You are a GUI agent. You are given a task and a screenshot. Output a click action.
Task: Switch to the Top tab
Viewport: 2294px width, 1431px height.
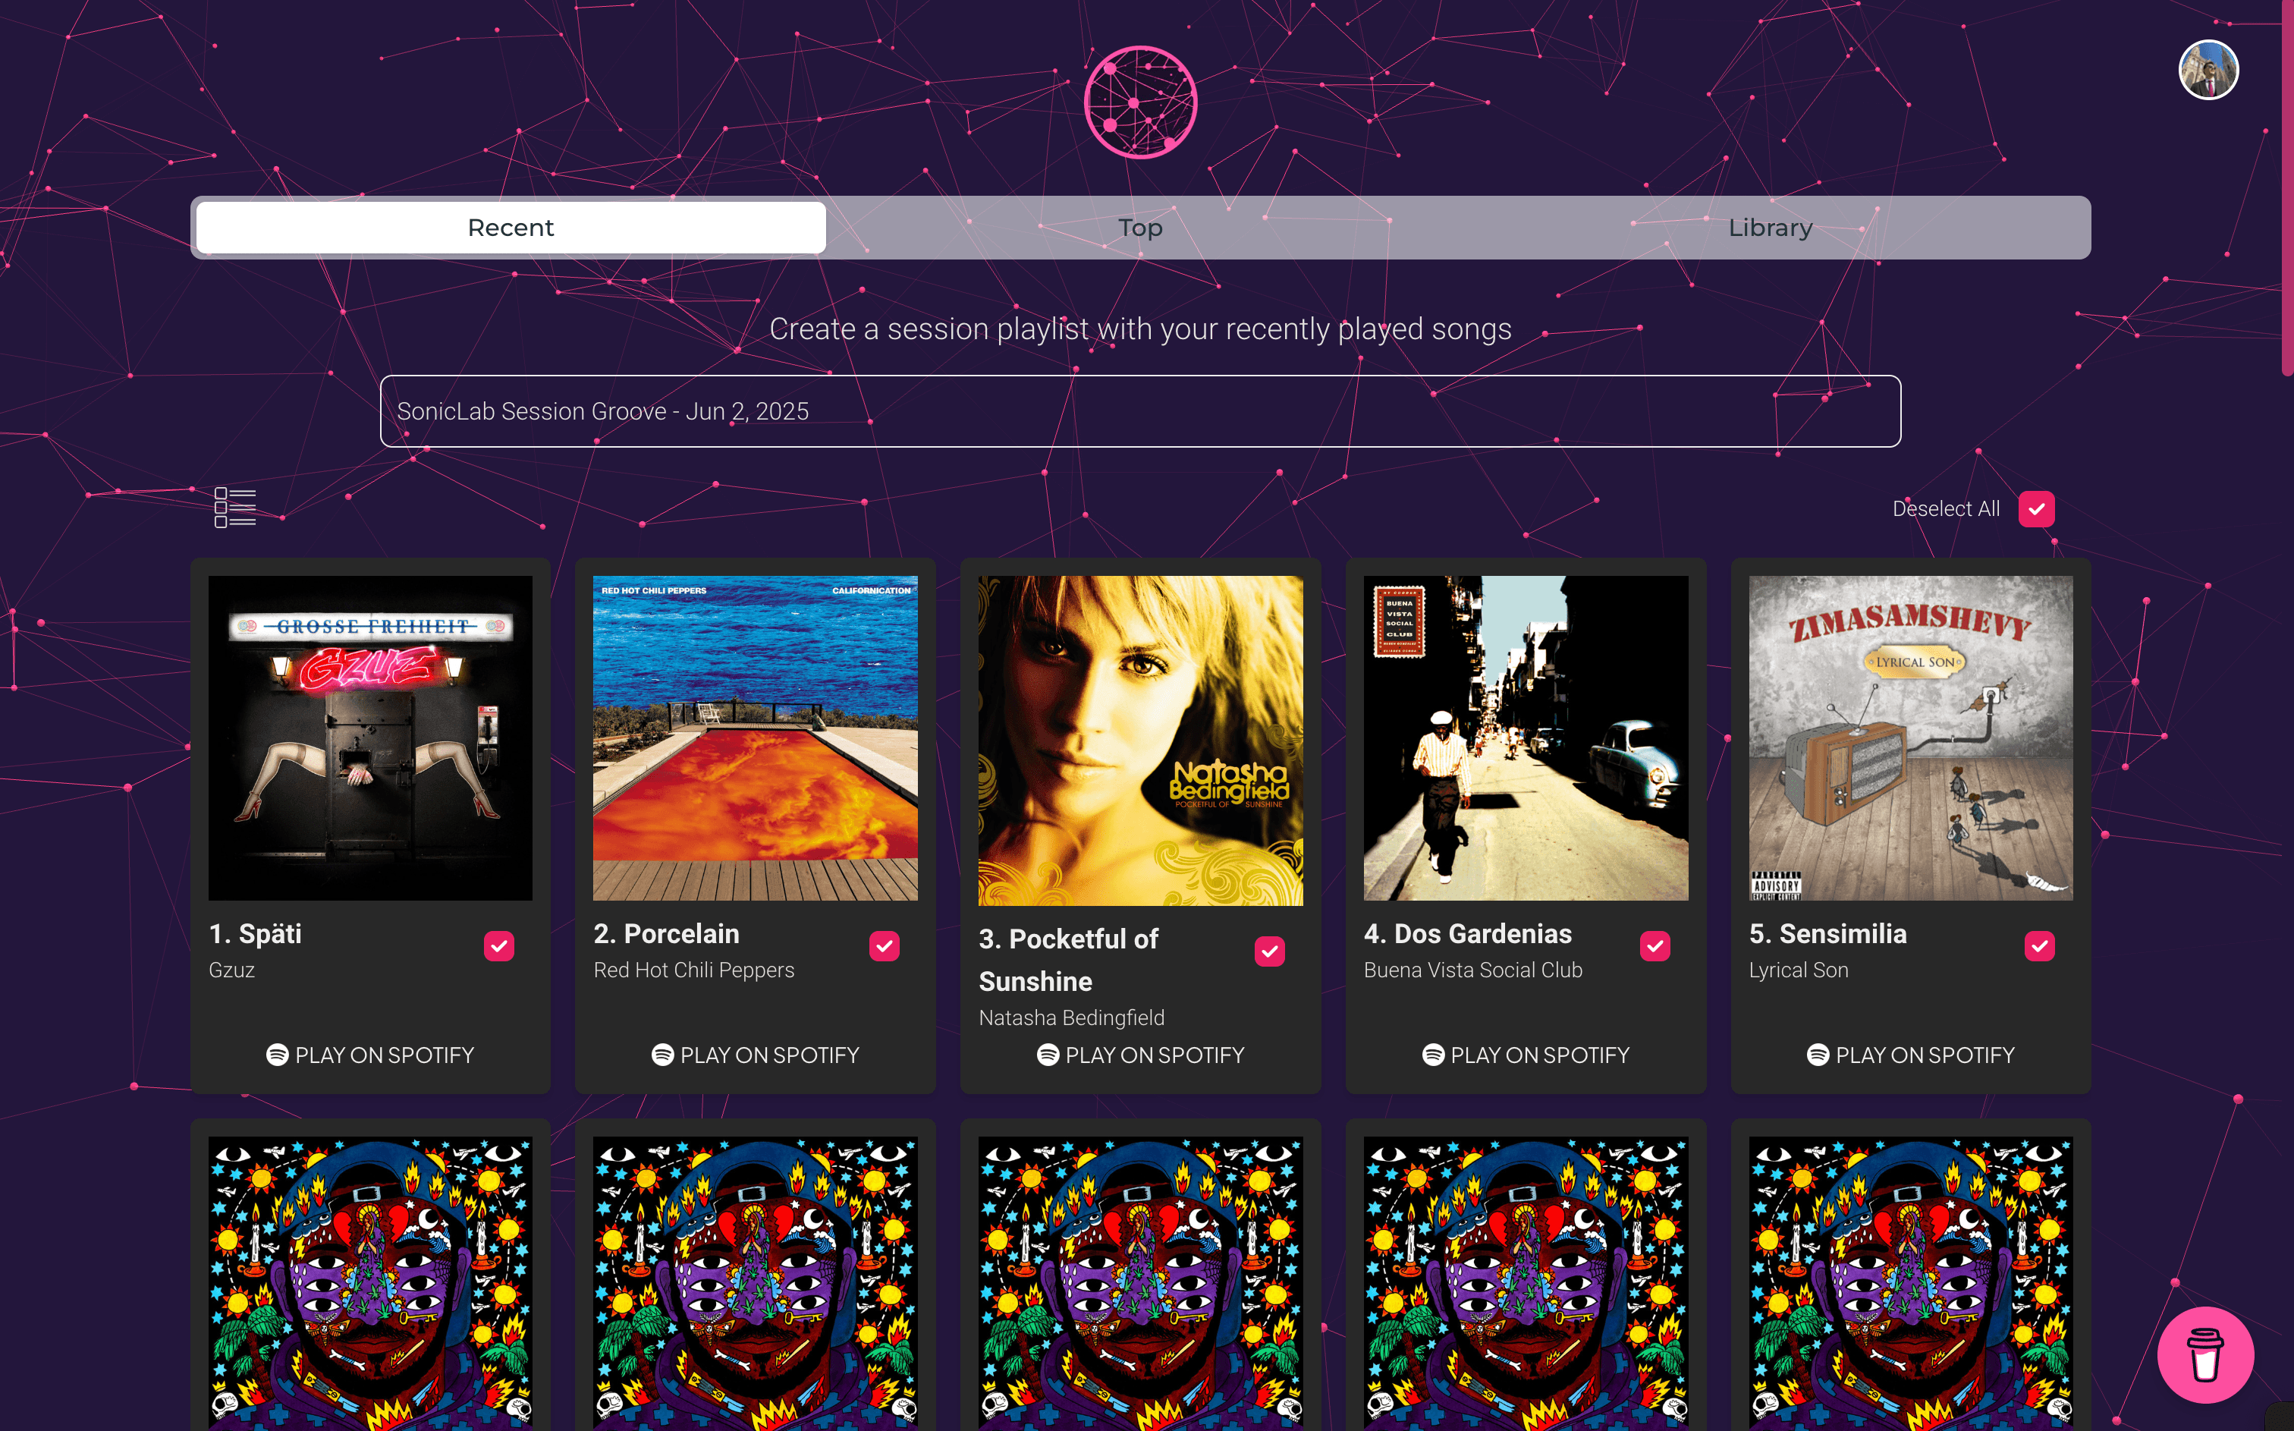(1140, 227)
